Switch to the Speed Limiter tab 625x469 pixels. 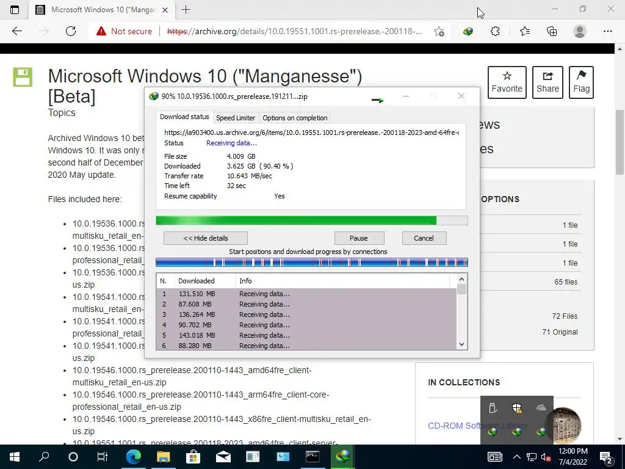pos(236,118)
